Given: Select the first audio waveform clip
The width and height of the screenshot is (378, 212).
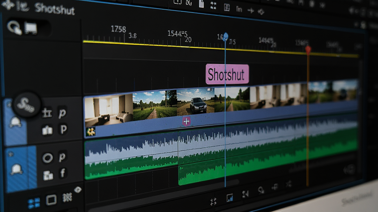Looking at the screenshot, I should (131, 156).
